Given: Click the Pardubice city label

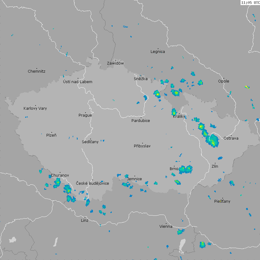Looking at the screenshot, I should tap(141, 121).
